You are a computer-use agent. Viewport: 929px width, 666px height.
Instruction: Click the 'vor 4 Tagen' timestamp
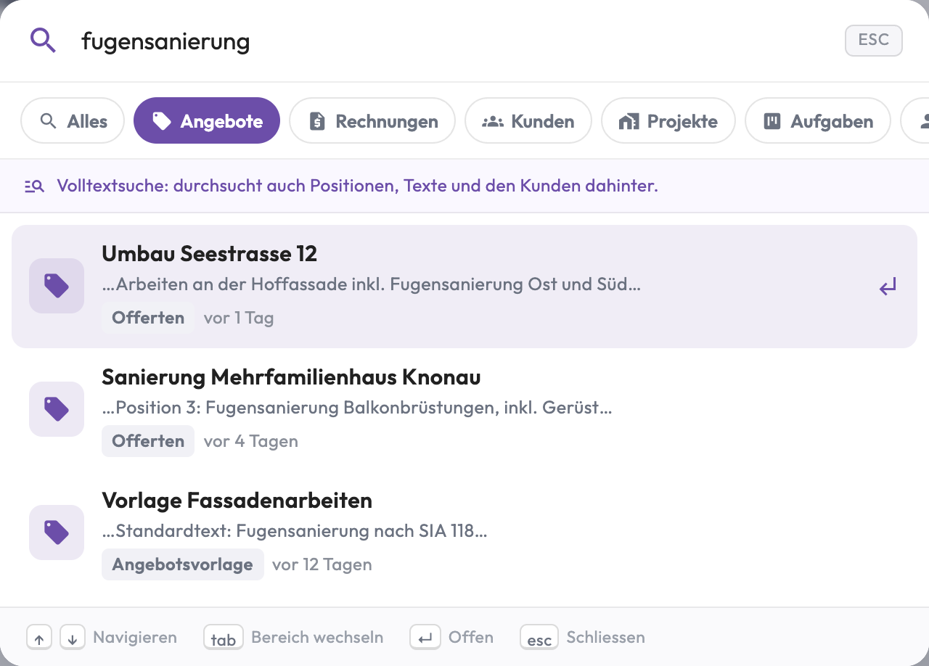pos(251,441)
